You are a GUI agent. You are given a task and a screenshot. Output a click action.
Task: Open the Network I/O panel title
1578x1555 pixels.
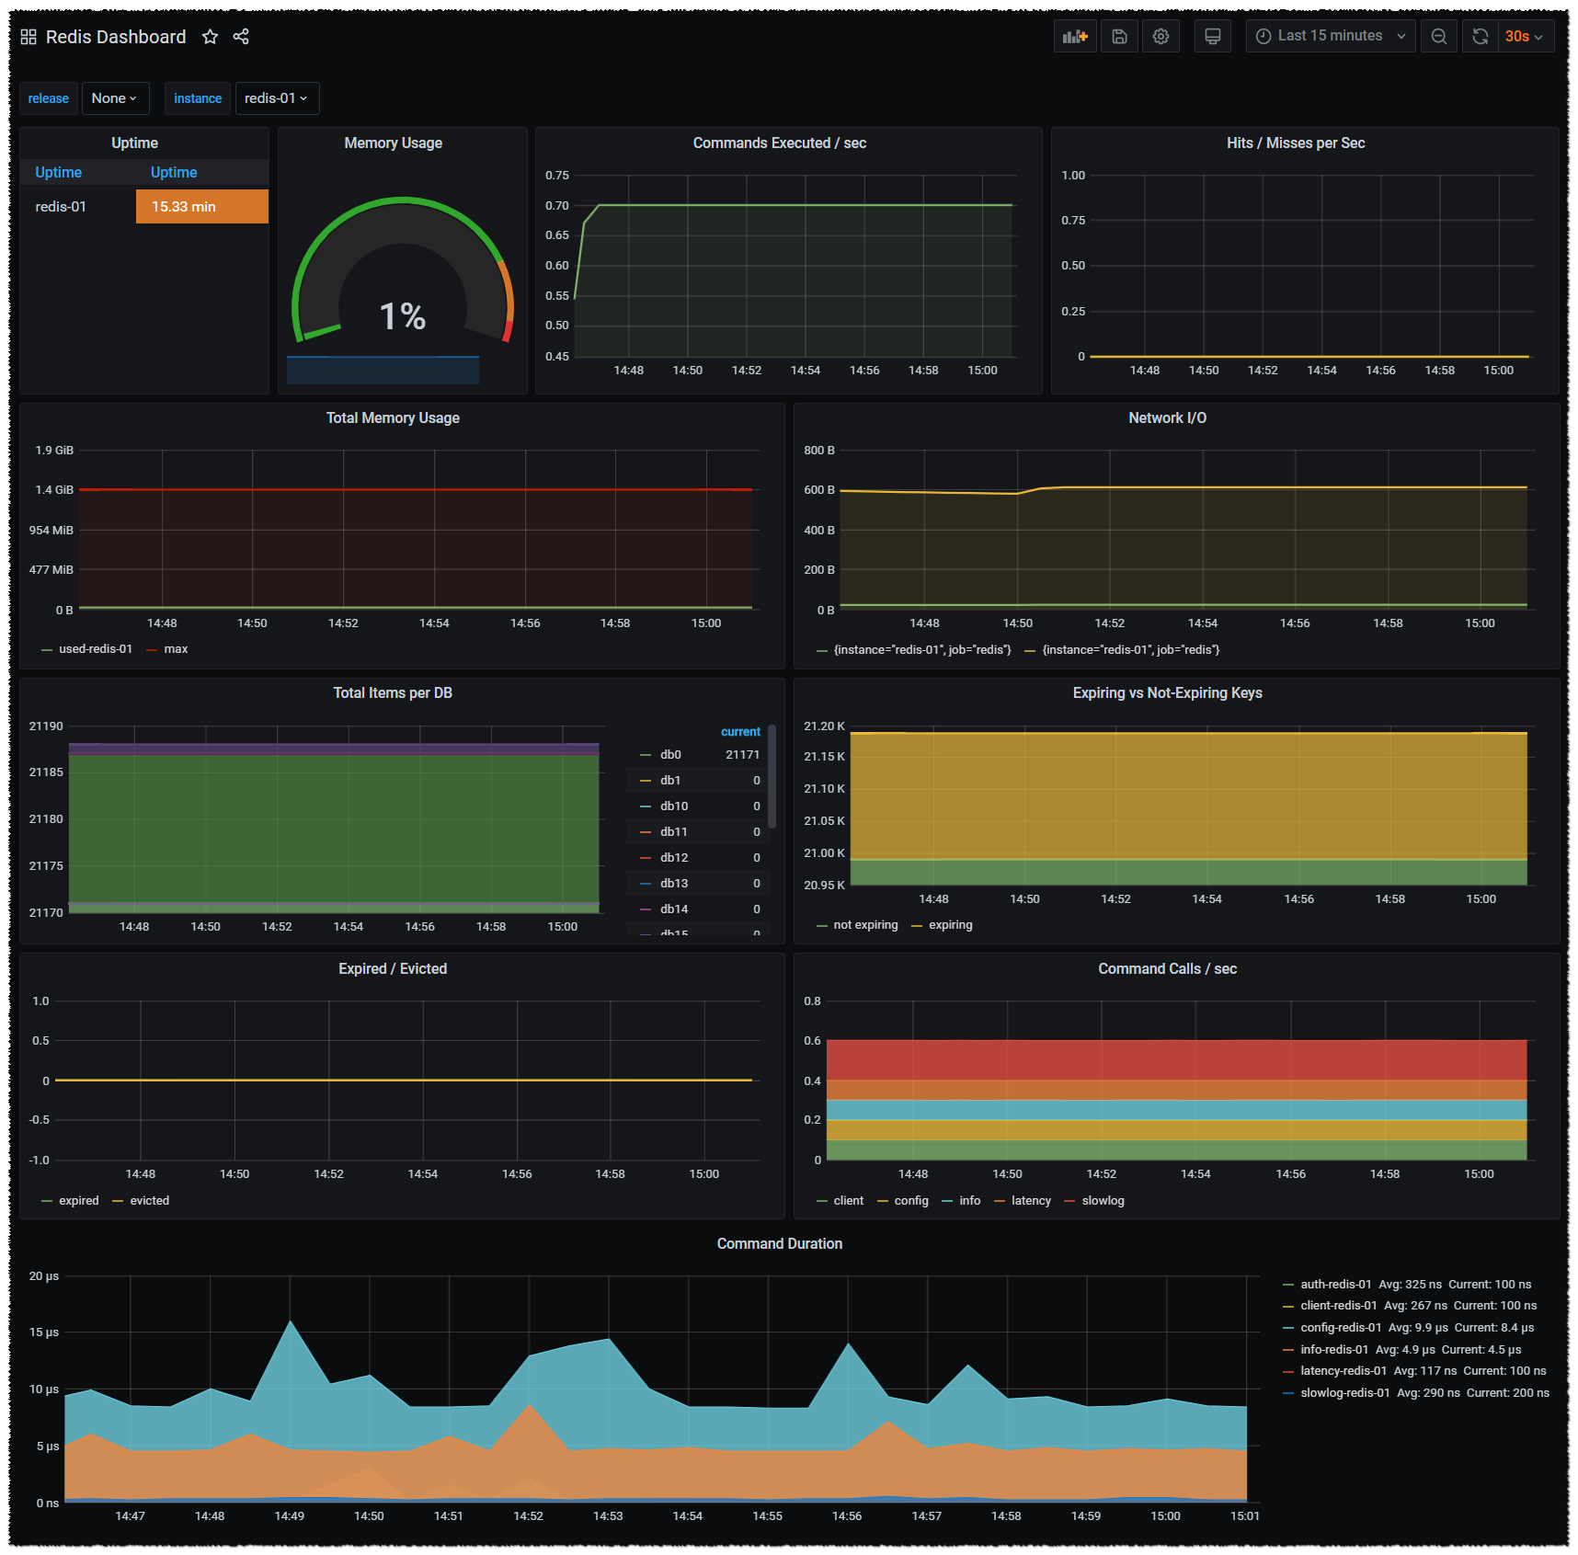pyautogui.click(x=1168, y=418)
